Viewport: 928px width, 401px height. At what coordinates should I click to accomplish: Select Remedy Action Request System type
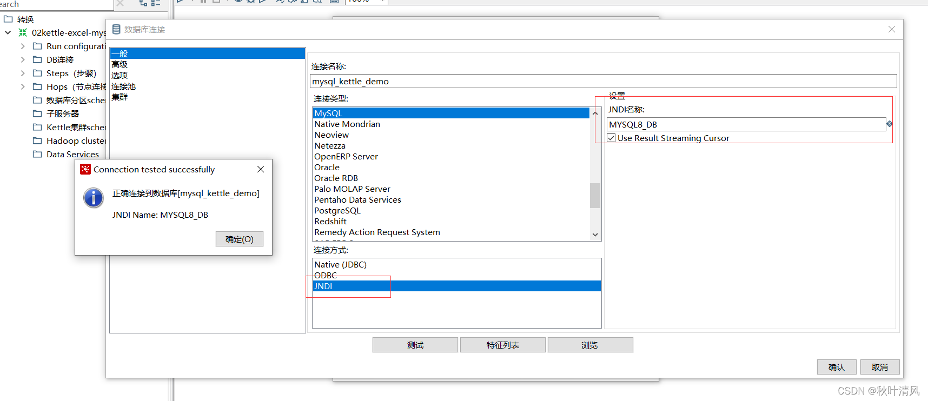[451, 232]
